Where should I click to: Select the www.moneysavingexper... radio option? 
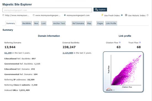coord(34,15)
